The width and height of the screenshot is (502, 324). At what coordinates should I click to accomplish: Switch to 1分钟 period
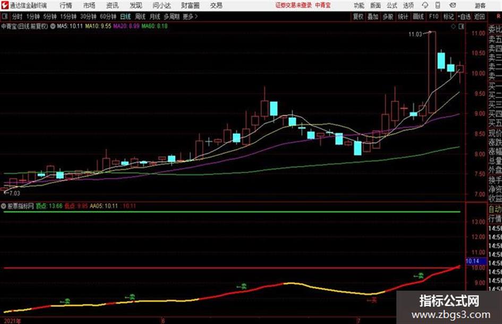click(x=32, y=16)
